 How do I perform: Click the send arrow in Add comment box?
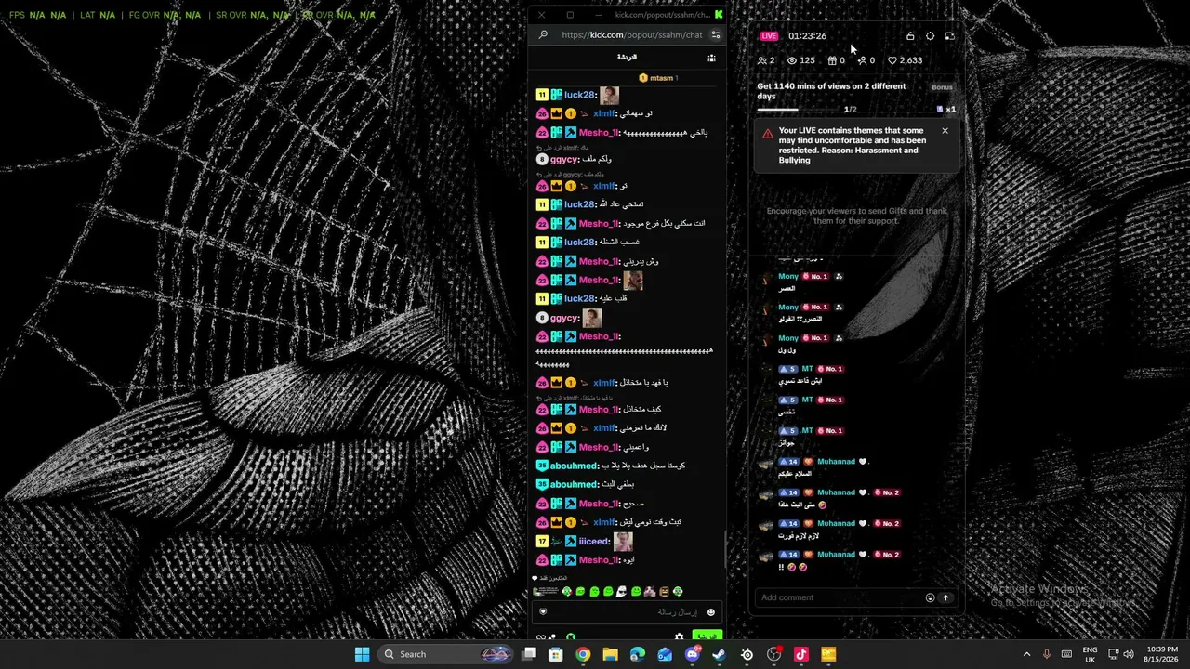pyautogui.click(x=945, y=597)
